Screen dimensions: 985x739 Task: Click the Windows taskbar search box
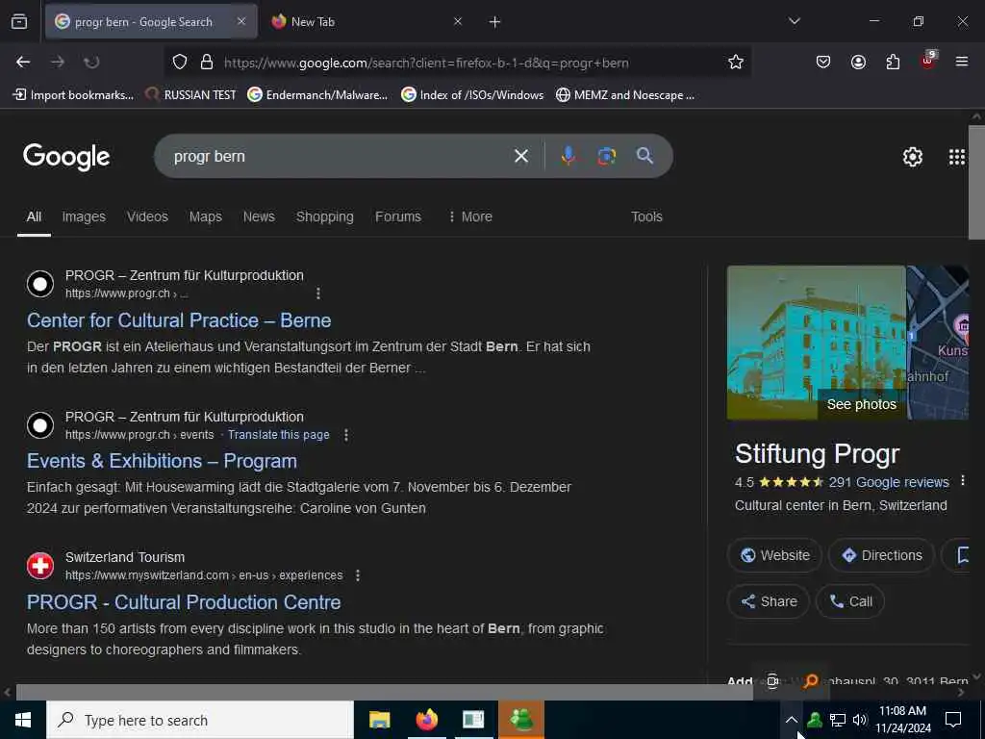200,720
